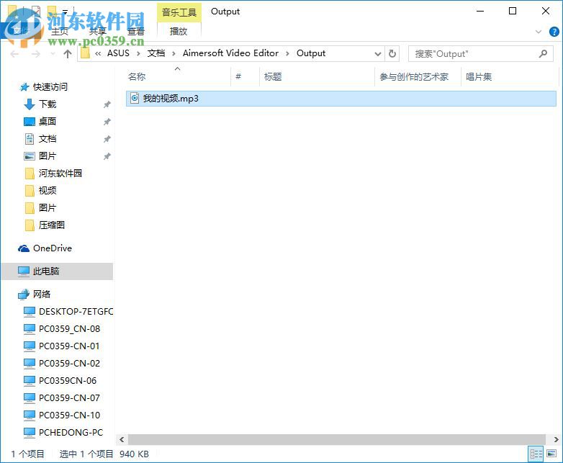Screen dimensions: 563x463
Task: Sort by 参与创作的艺术家 column
Action: [414, 76]
